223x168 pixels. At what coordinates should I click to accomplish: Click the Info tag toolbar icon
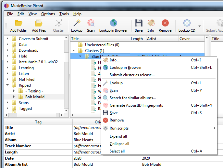click(151, 23)
